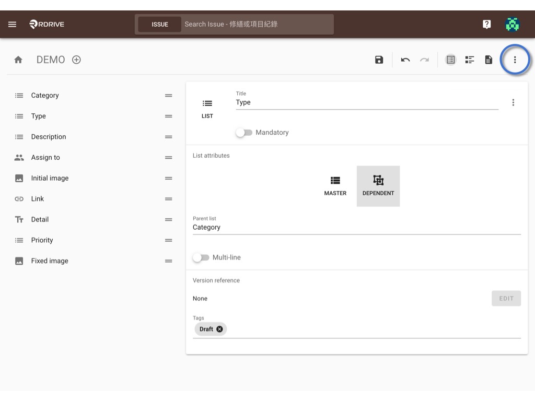Screen dimensions: 535x401
Task: Grab the Description row drag handle
Action: [x=169, y=137]
